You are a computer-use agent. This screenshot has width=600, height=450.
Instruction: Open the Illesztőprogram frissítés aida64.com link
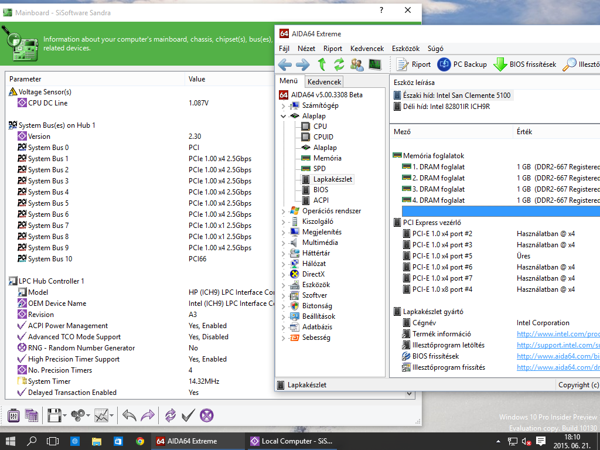coord(558,367)
